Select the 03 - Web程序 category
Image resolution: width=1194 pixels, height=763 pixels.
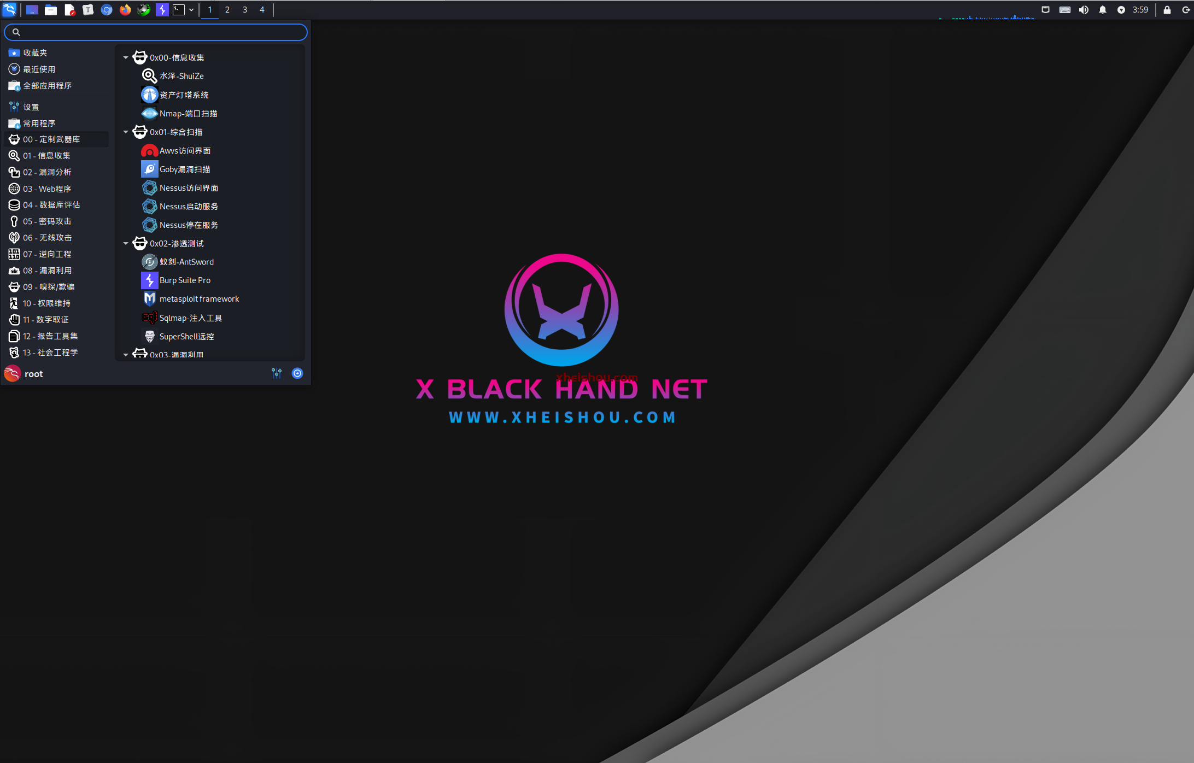click(57, 189)
